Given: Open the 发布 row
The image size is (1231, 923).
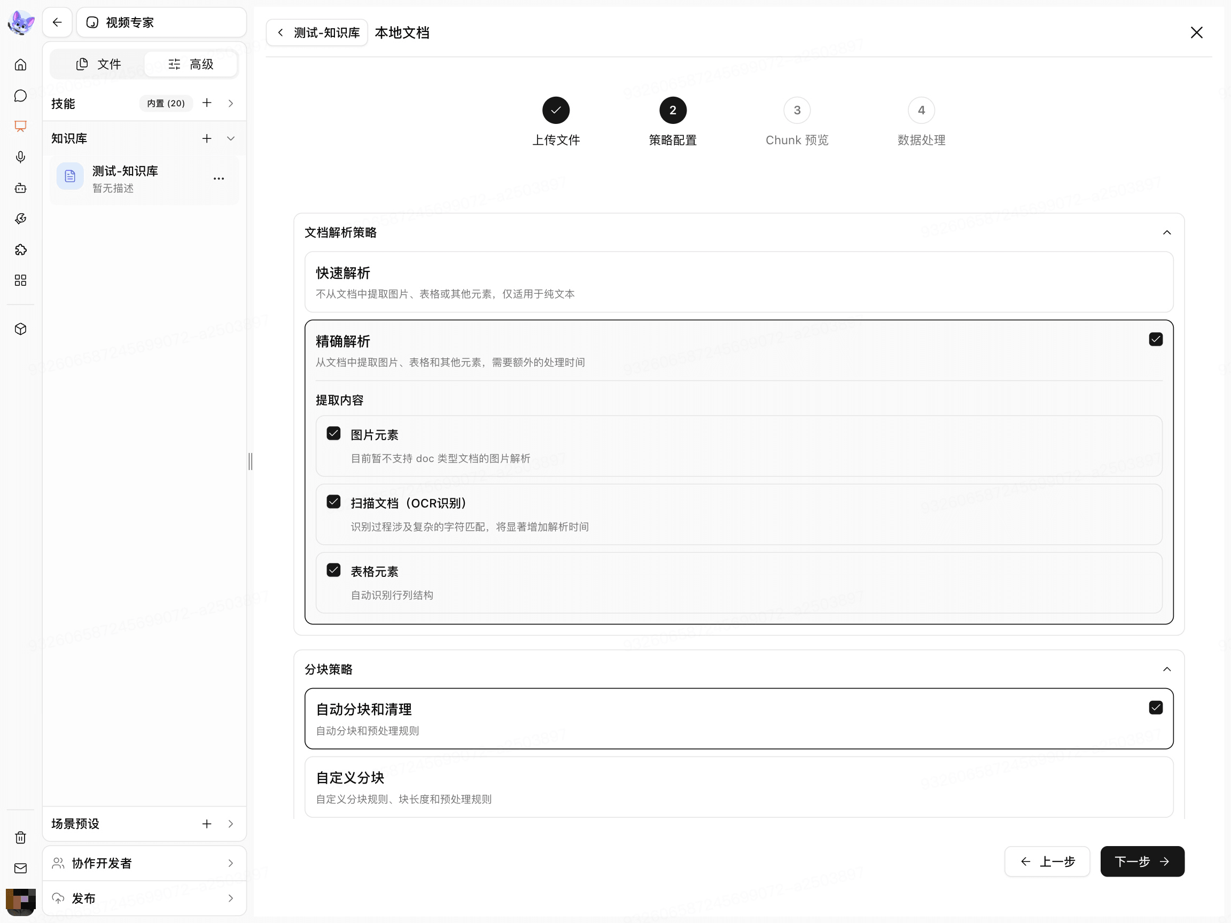Looking at the screenshot, I should (x=144, y=898).
